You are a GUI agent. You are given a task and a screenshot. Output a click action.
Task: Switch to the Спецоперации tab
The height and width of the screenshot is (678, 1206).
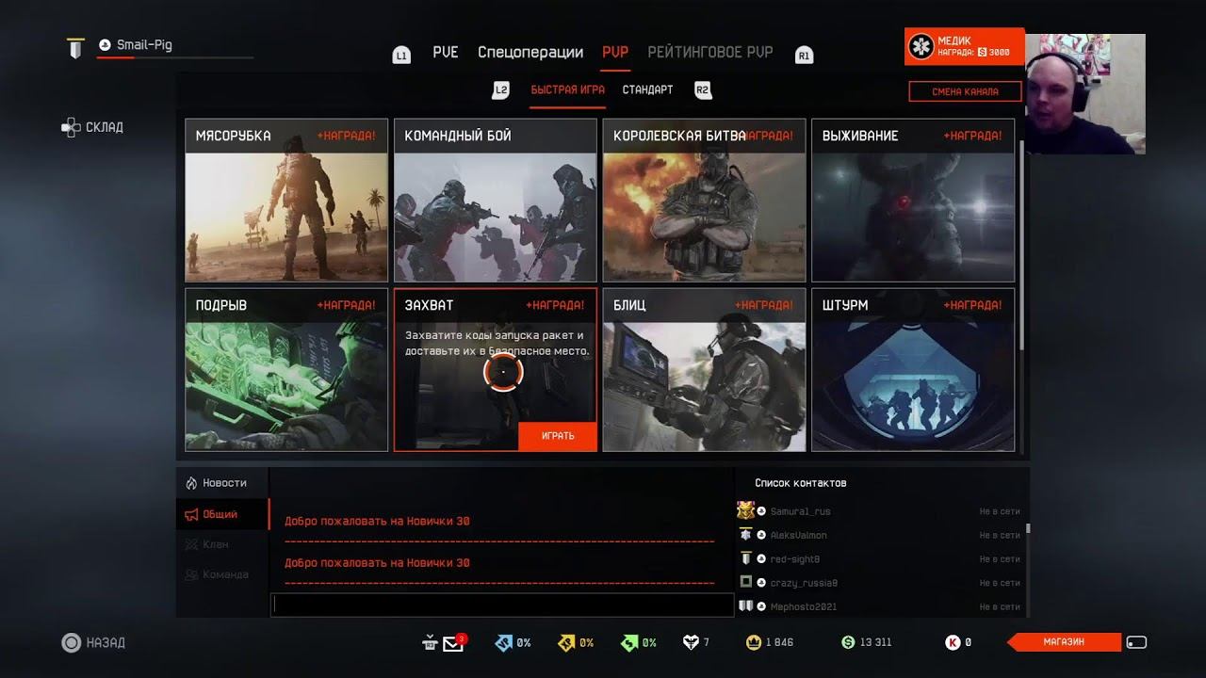pos(530,53)
